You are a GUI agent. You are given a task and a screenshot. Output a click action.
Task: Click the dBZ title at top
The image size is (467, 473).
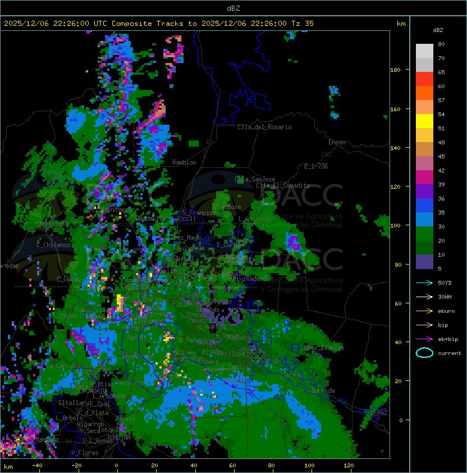(x=233, y=8)
